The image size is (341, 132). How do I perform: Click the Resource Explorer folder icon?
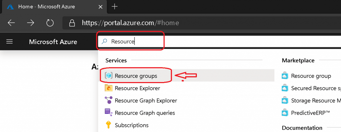click(109, 88)
